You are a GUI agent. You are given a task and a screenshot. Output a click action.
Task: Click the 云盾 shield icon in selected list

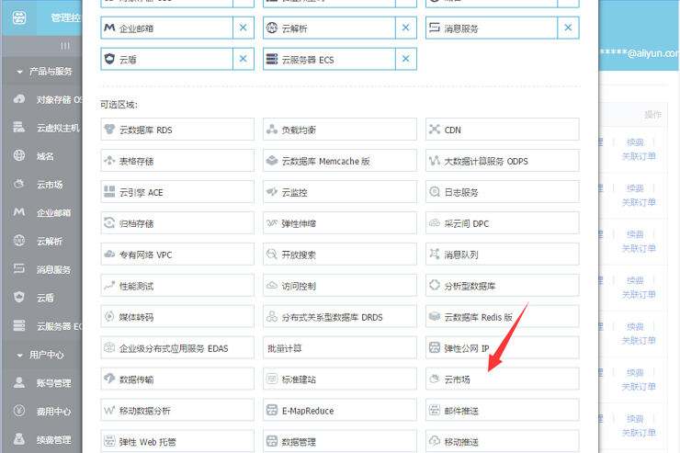(x=109, y=59)
